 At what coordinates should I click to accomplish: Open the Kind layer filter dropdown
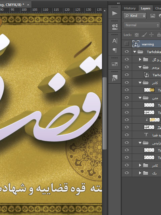pos(135,16)
